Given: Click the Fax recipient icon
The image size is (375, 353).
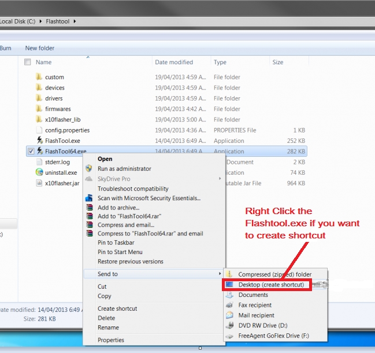Looking at the screenshot, I should 229,305.
